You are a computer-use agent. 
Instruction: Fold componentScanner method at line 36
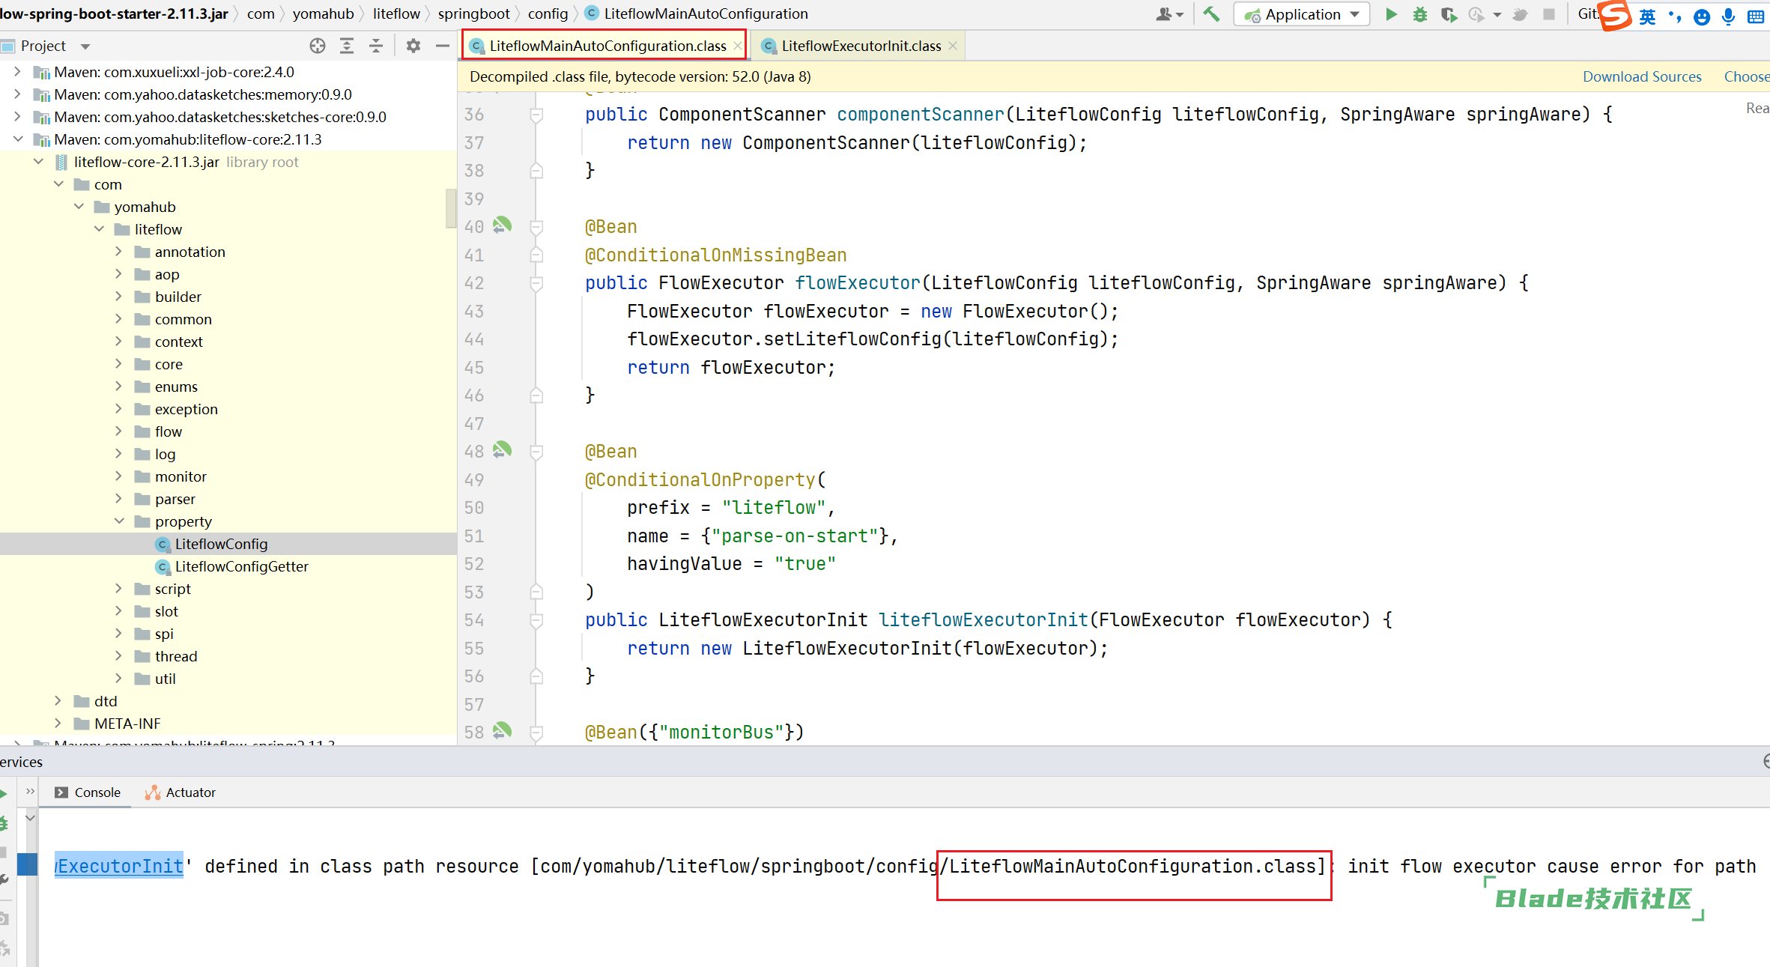pos(536,115)
